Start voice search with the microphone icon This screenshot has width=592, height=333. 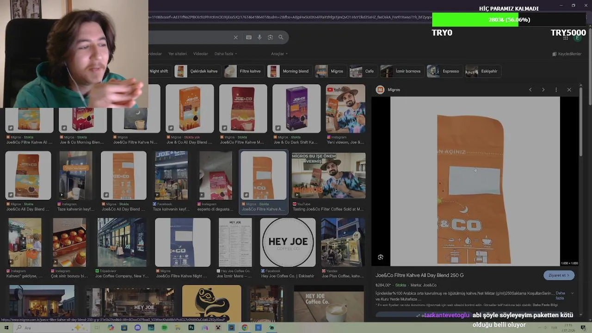tap(259, 37)
